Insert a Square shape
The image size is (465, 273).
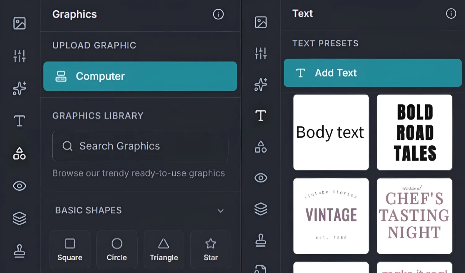coord(70,249)
